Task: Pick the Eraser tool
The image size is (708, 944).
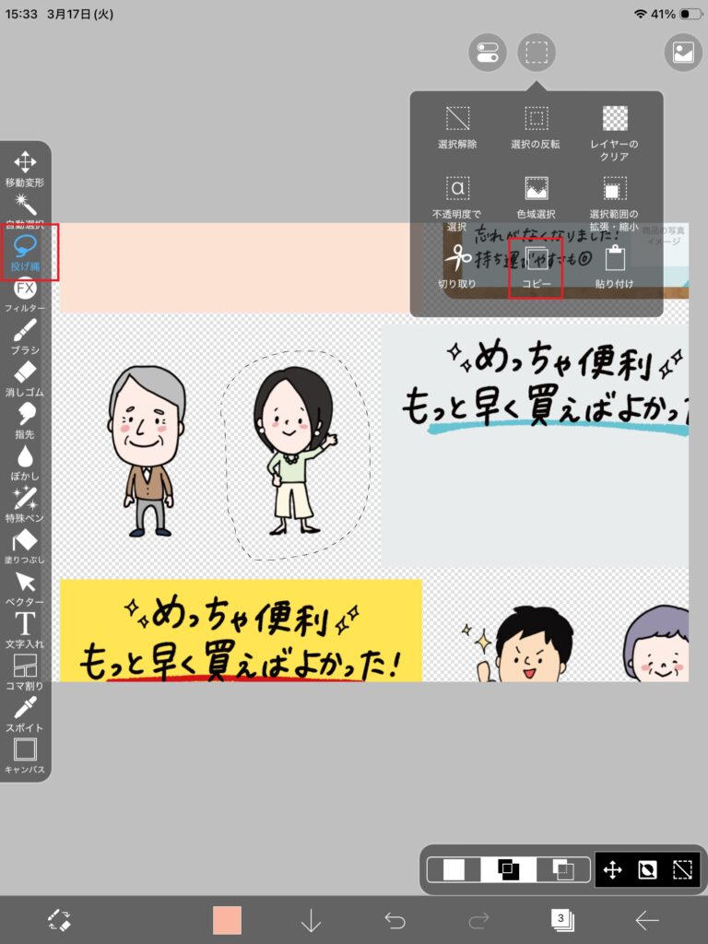Action: (25, 377)
